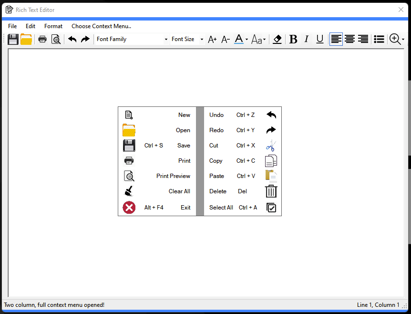
Task: Click the print preview icon in context menu
Action: (129, 176)
